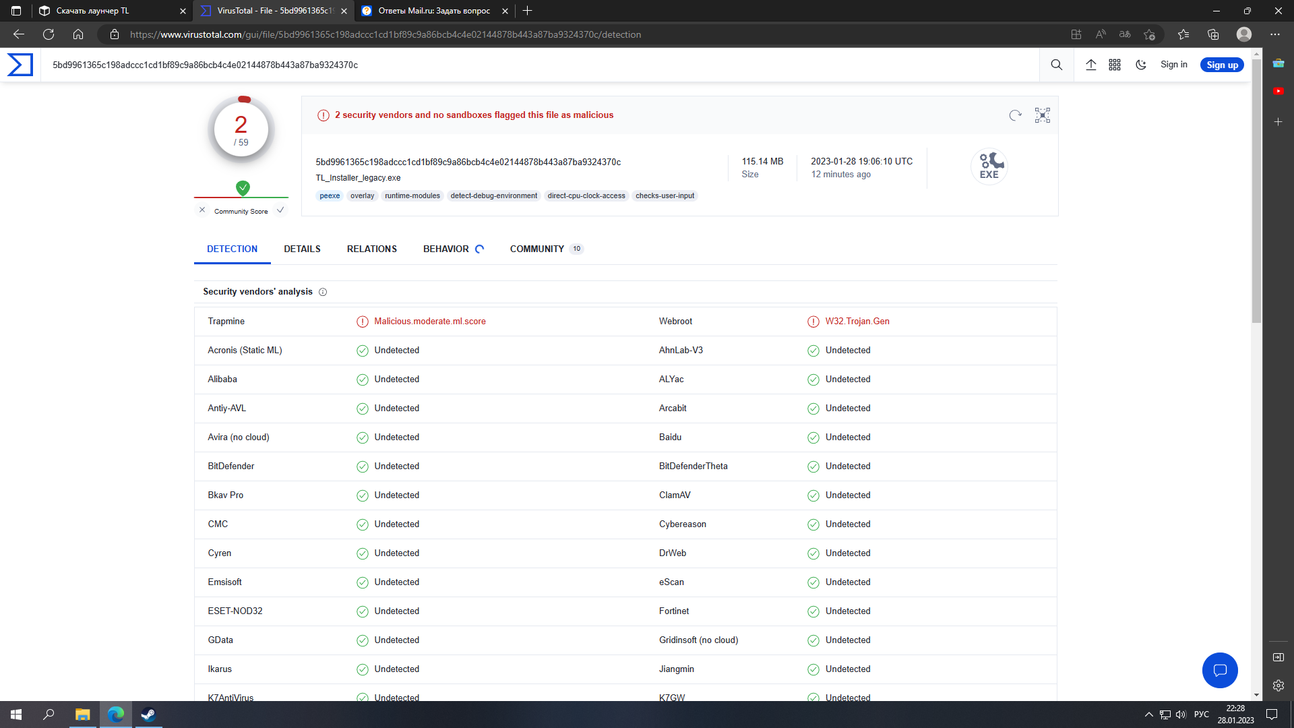Screen dimensions: 1294x728
Task: Click the read aloud icon in address bar
Action: click(x=1101, y=34)
